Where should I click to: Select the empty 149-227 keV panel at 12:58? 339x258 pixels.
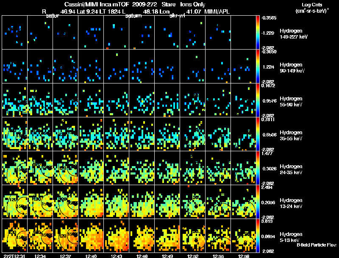243,32
